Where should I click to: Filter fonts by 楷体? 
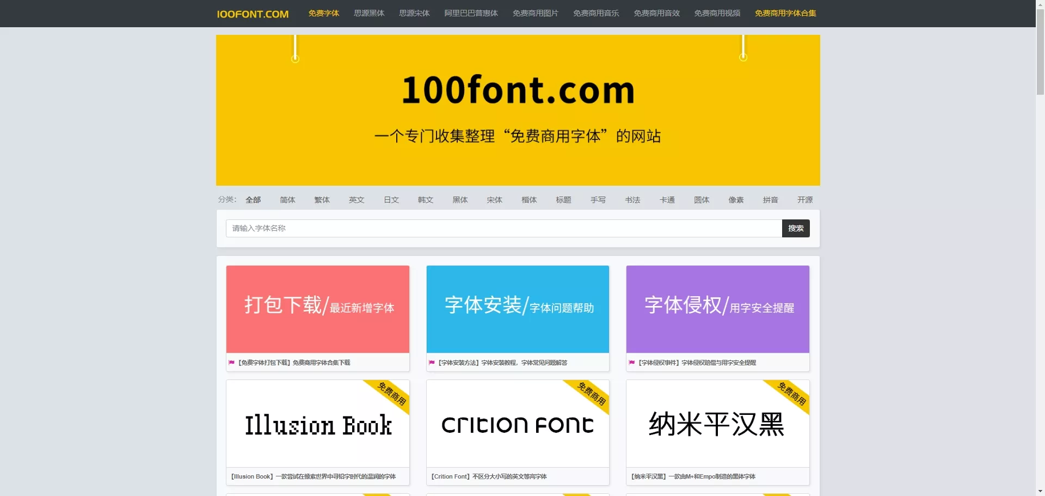pos(529,200)
